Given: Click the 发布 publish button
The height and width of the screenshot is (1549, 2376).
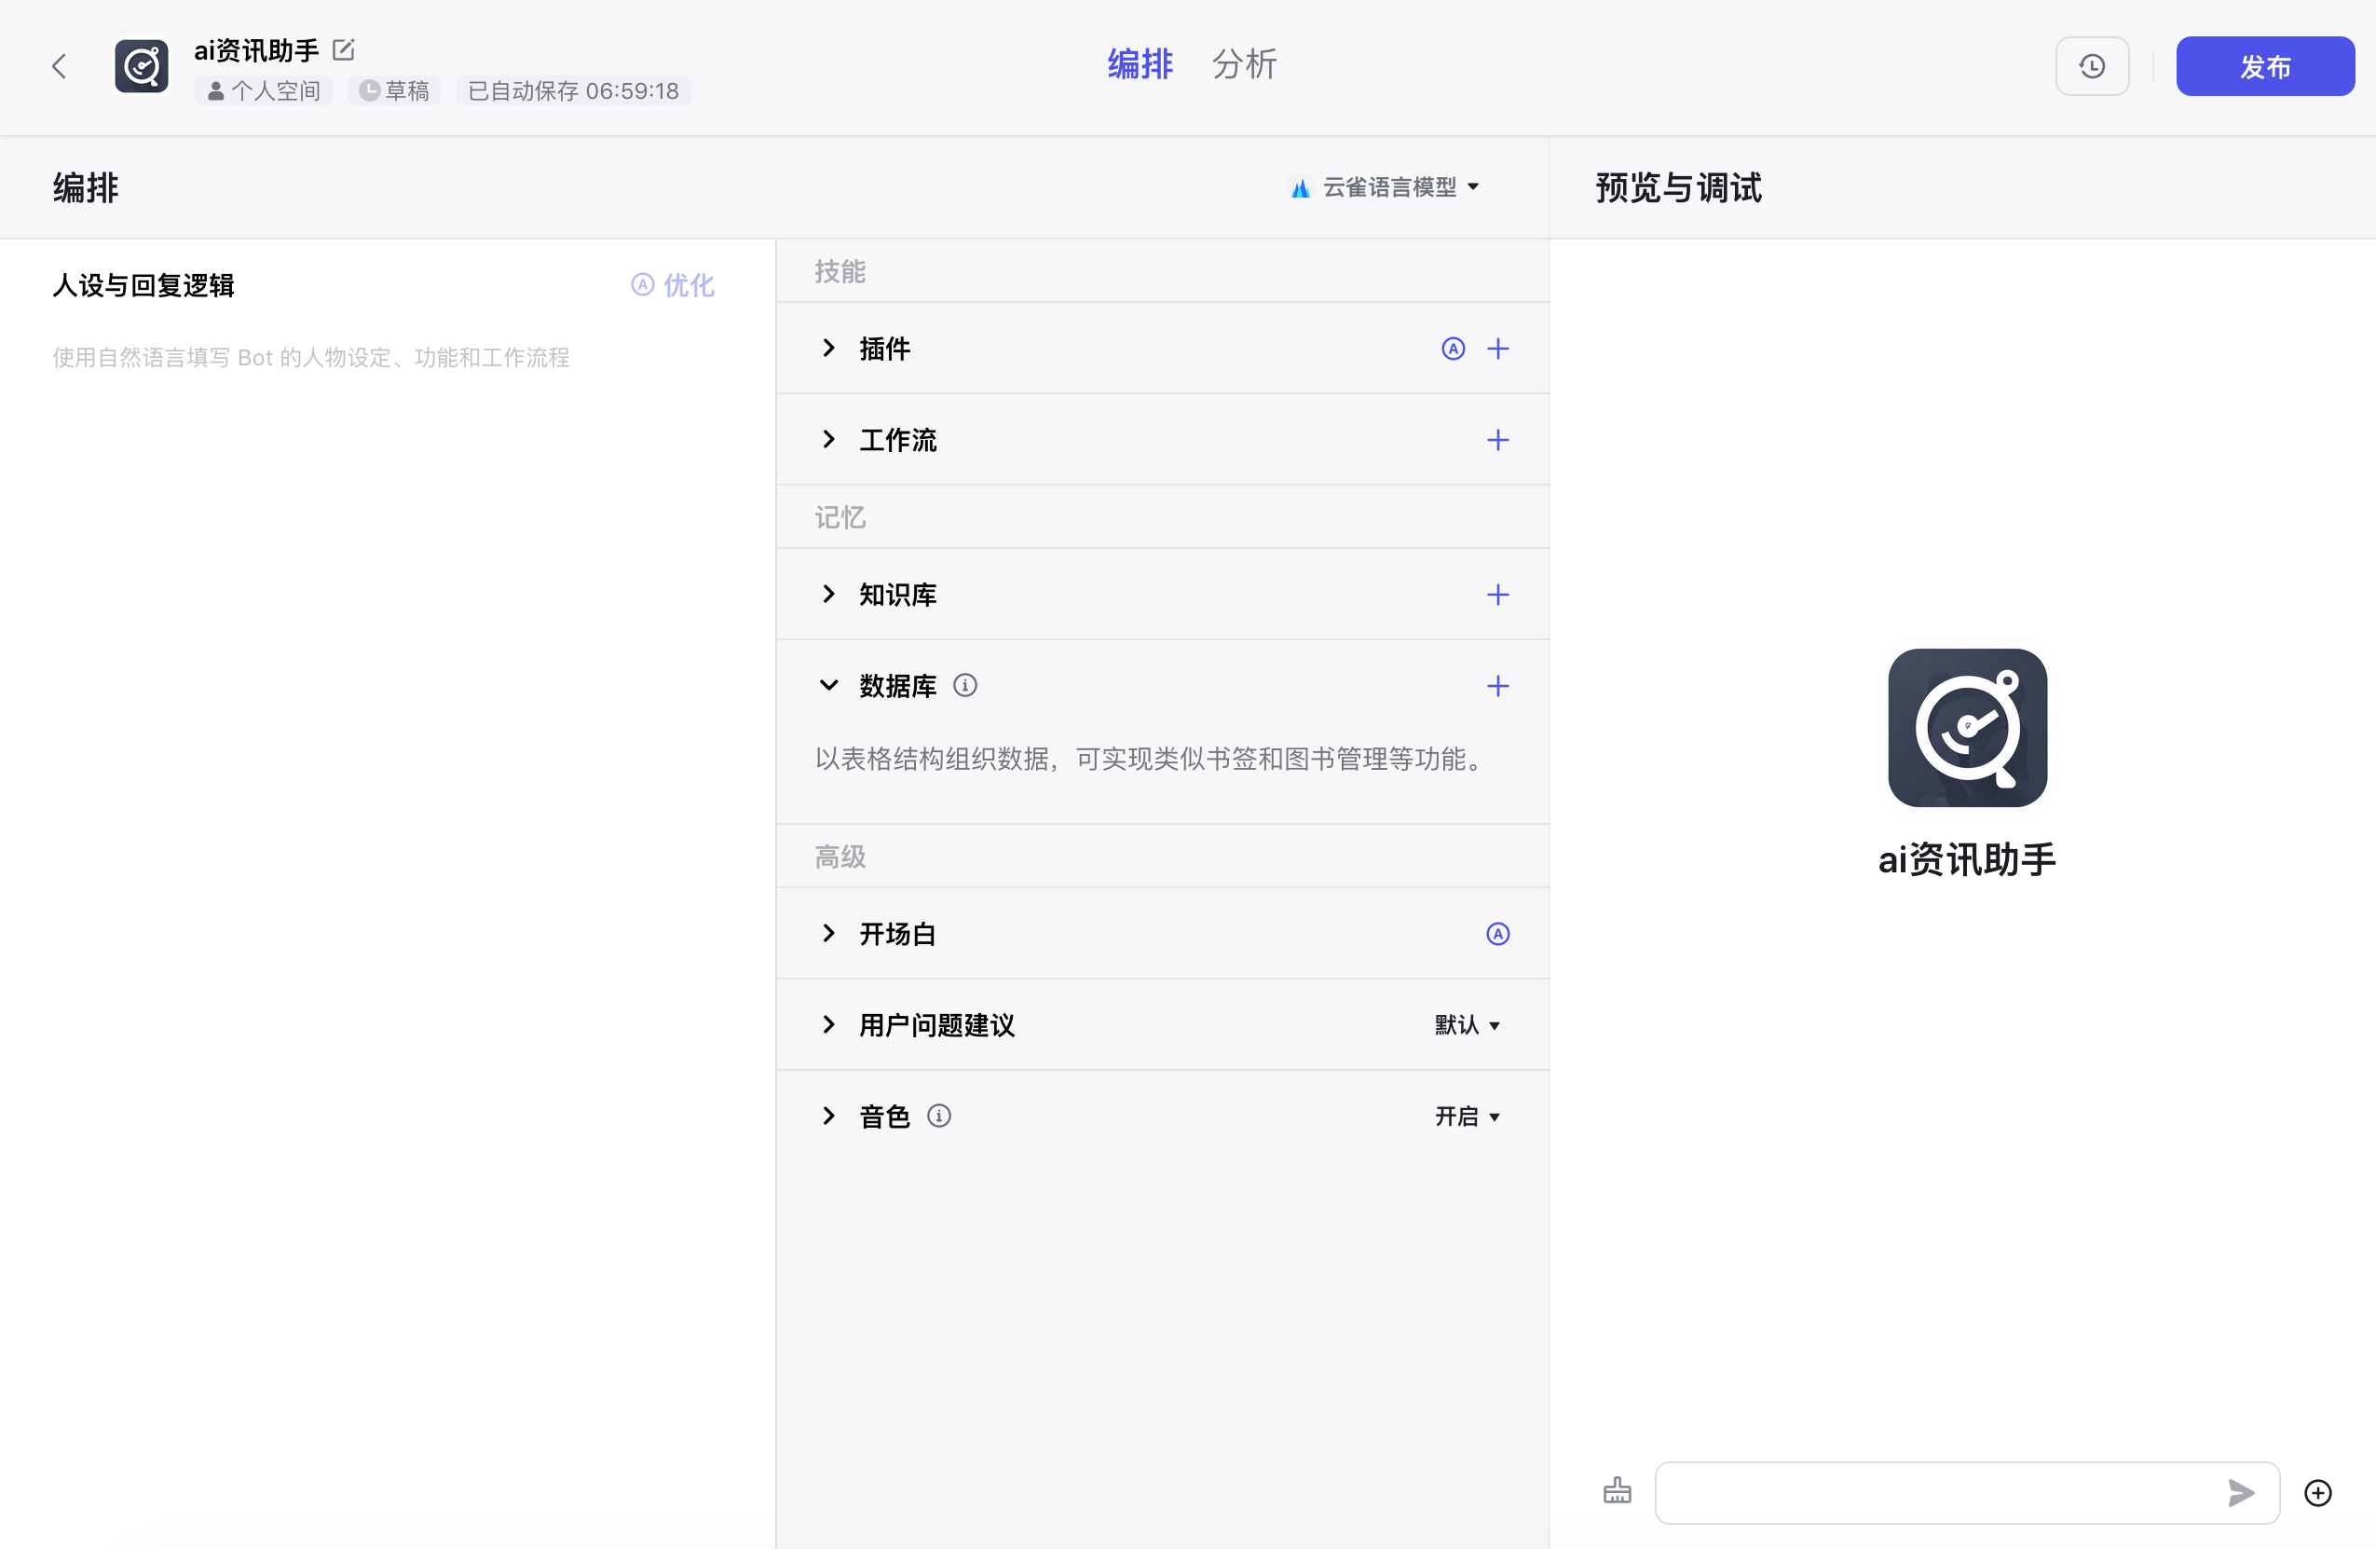Looking at the screenshot, I should [x=2264, y=67].
